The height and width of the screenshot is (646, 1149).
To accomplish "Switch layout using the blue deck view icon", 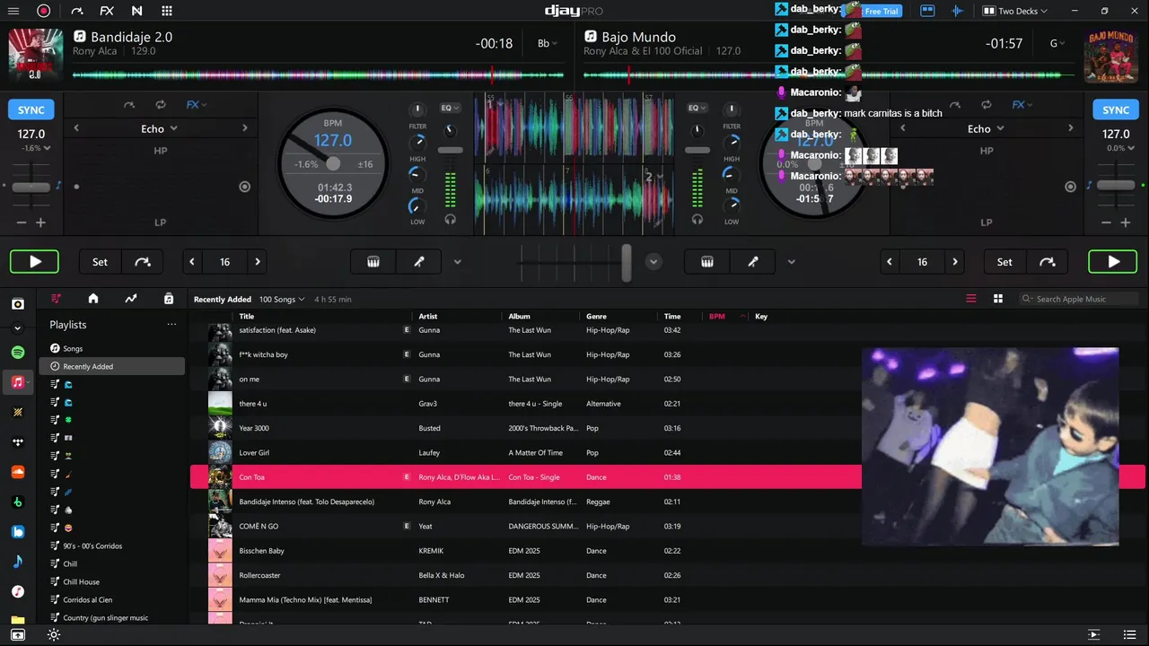I will point(927,11).
